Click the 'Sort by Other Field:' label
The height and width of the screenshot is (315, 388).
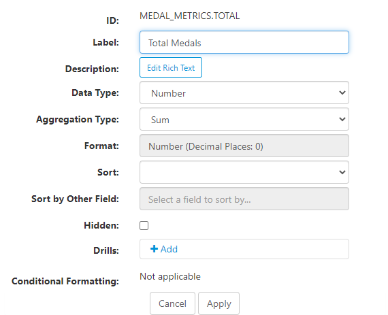(76, 199)
